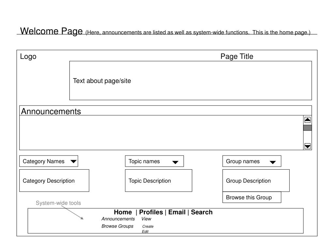Click the 'Category Names' label text
Screen dimensions: 334x250
tap(43, 161)
